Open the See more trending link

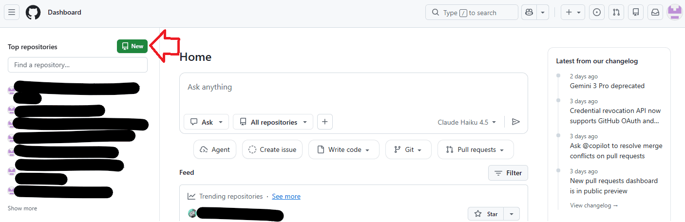(286, 197)
